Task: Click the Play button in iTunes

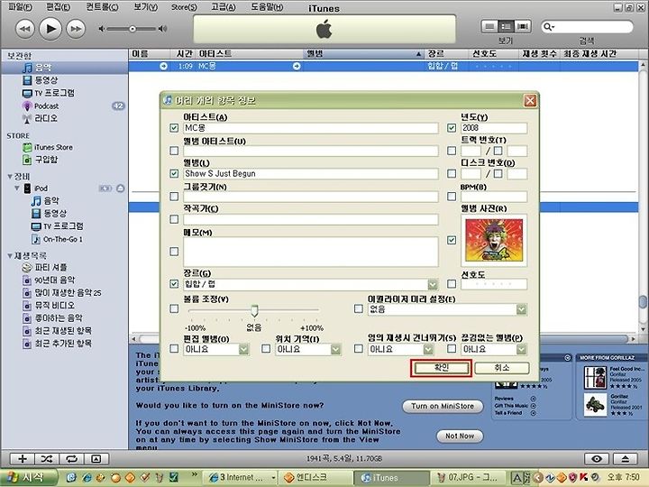Action: (x=50, y=29)
